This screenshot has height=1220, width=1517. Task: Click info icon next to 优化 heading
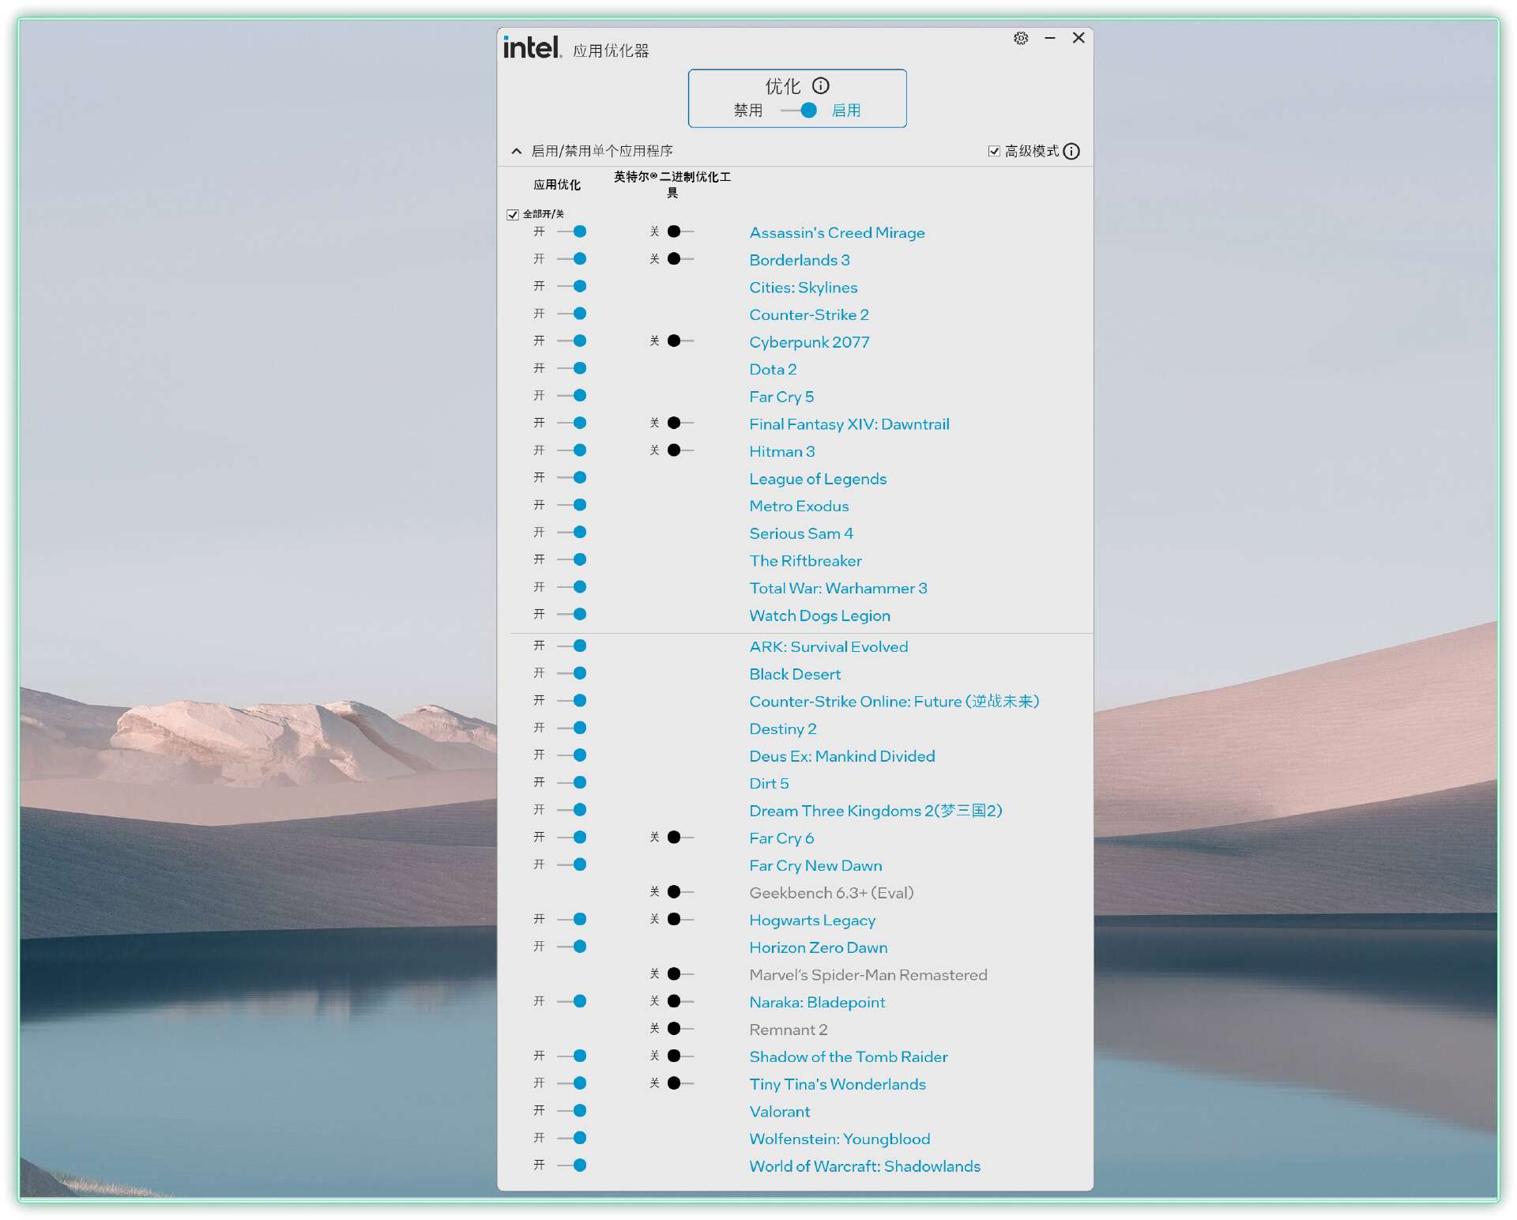point(821,85)
